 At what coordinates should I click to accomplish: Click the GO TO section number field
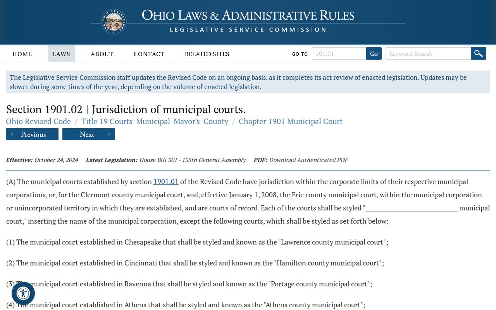click(339, 53)
